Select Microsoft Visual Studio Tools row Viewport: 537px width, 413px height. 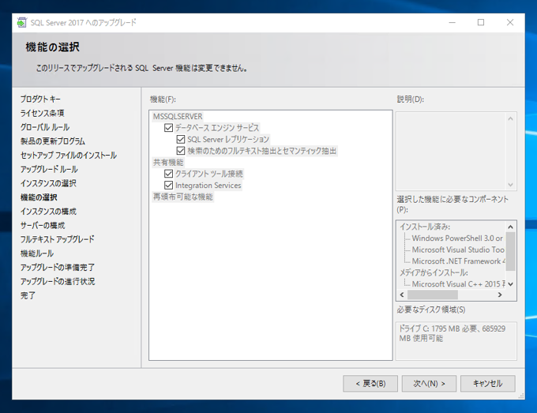click(x=458, y=250)
